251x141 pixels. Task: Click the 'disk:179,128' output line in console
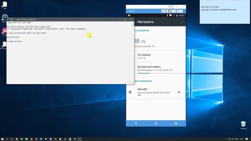(x=13, y=37)
